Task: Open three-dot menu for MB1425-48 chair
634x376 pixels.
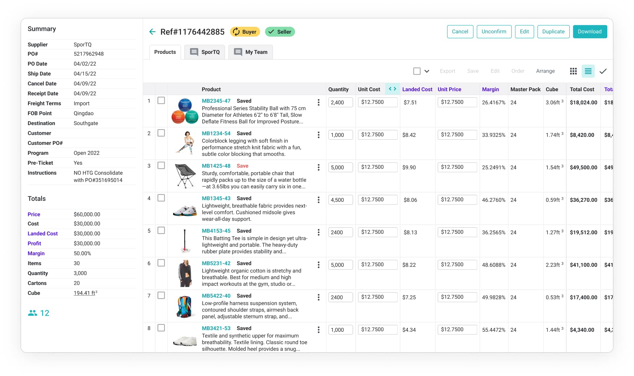Action: pos(318,168)
